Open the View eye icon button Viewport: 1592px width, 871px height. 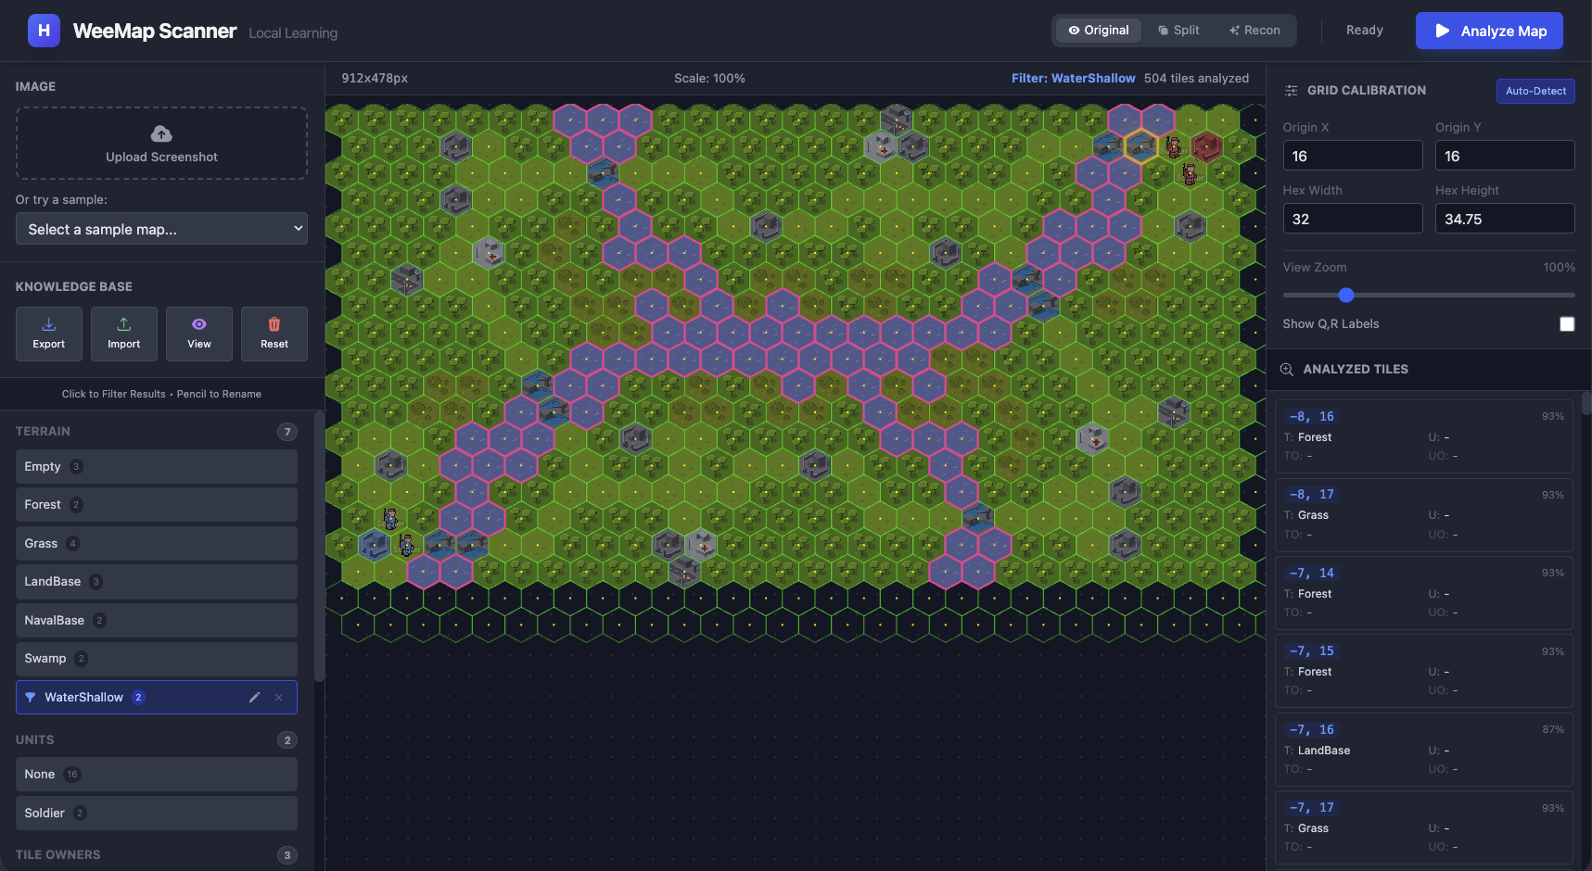pos(199,324)
